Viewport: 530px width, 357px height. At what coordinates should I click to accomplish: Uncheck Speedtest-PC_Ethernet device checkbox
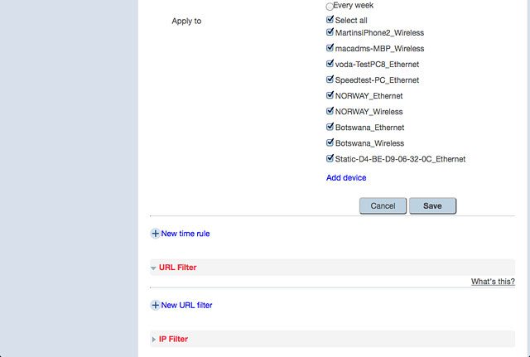pos(330,80)
